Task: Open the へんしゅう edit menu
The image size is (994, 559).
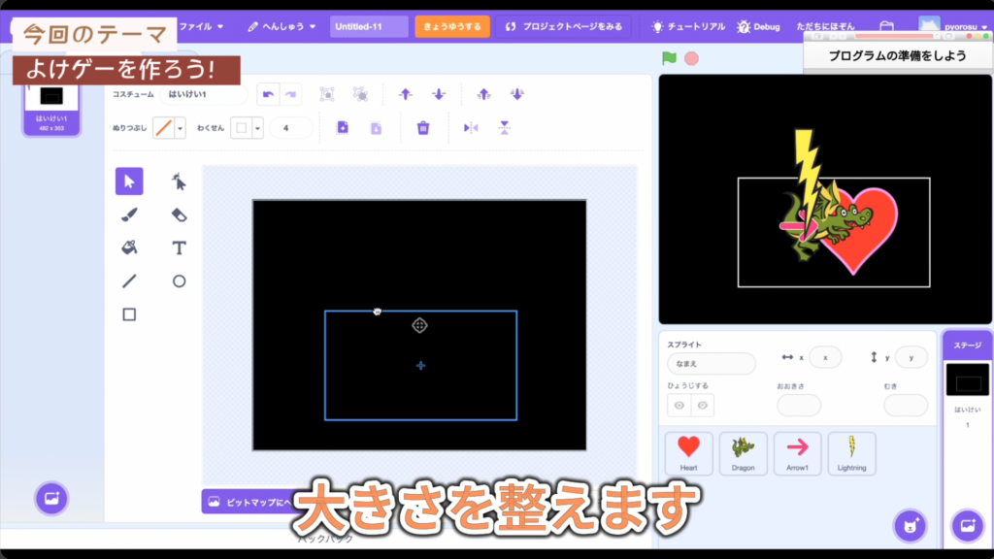Action: pos(282,26)
